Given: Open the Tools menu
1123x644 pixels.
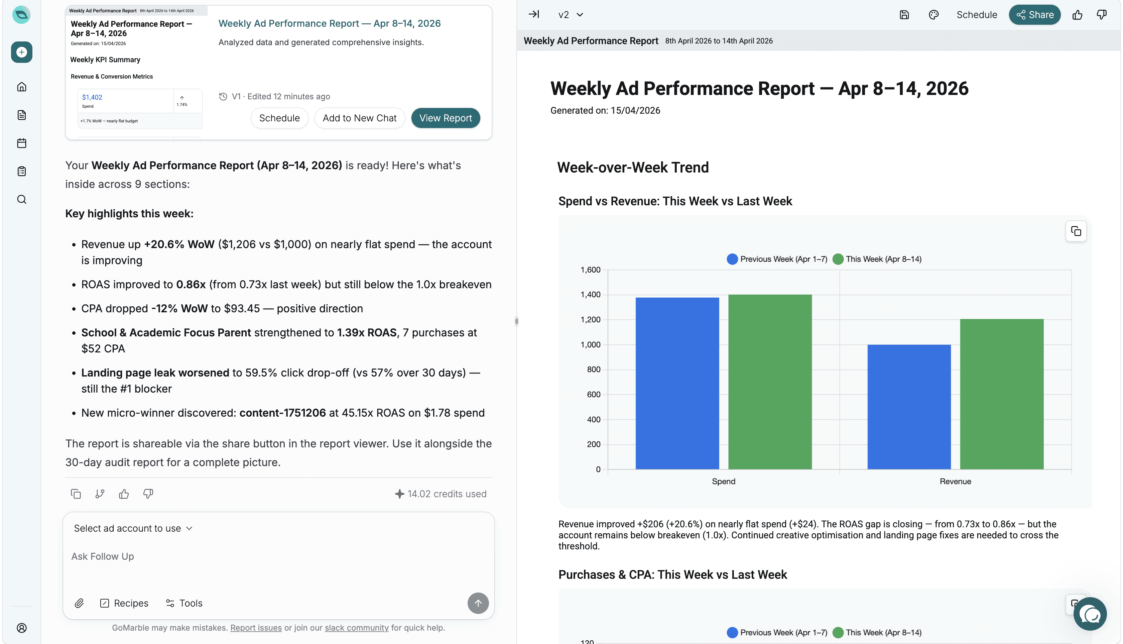Looking at the screenshot, I should click(x=184, y=603).
